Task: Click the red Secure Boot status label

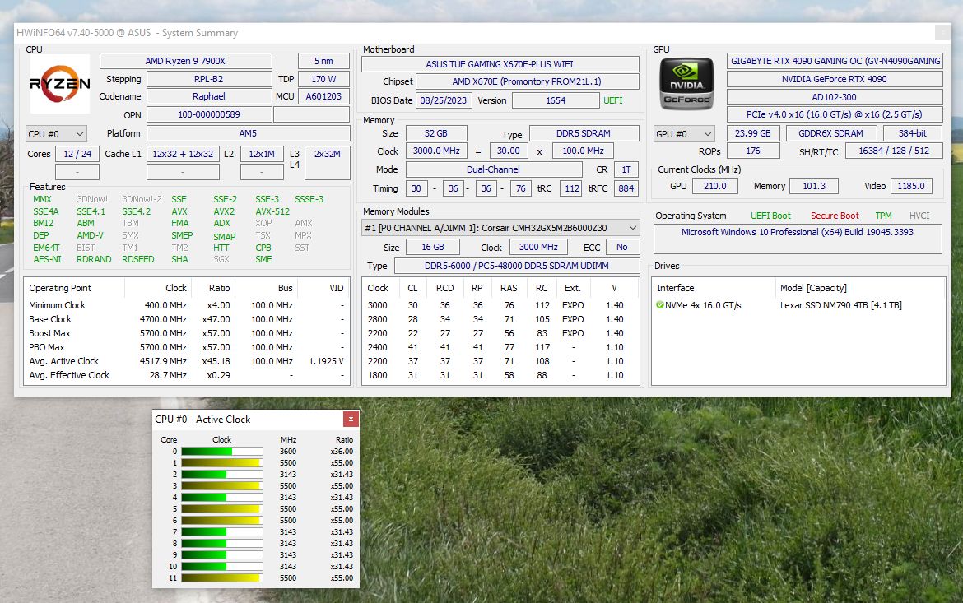Action: (835, 216)
